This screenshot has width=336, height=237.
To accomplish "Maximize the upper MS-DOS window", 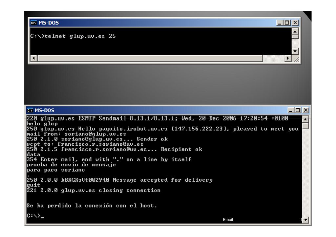I will point(287,23).
